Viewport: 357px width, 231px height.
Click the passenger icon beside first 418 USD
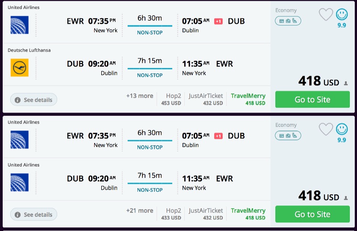(346, 83)
